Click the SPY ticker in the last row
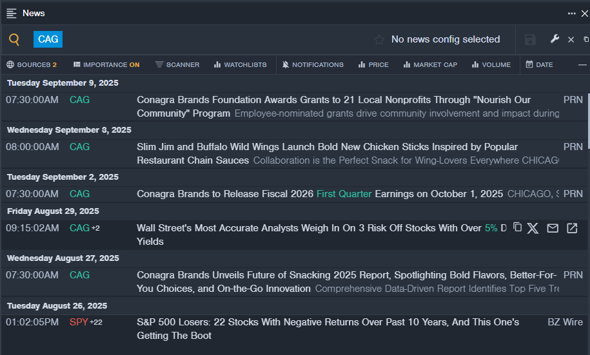 (x=79, y=322)
